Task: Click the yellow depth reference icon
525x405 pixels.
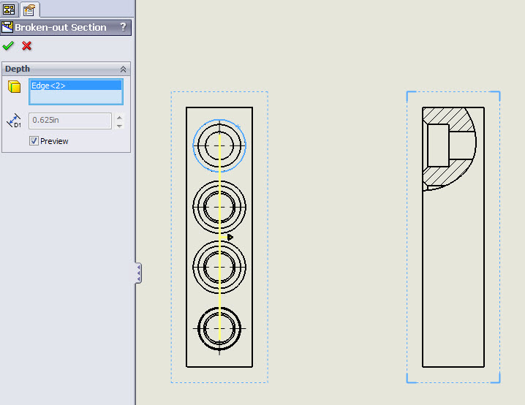Action: pos(14,87)
